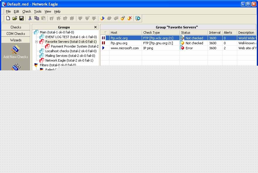Select the Favorite Servers group
Screen dimensions: 258x173
pos(71,42)
